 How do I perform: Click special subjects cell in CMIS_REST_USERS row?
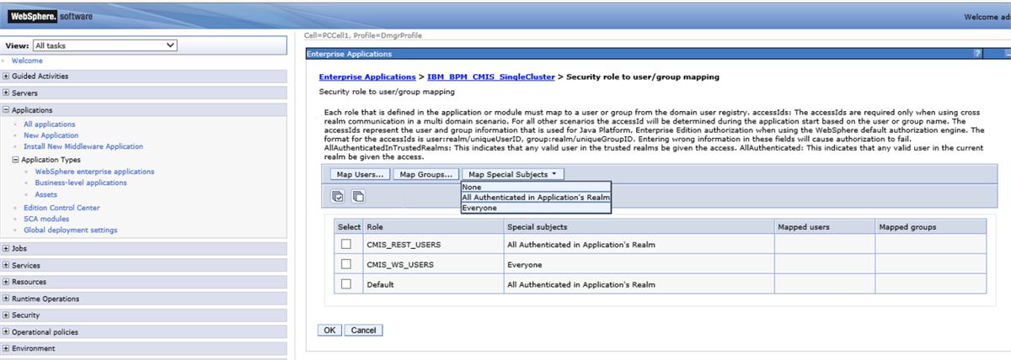(x=639, y=244)
